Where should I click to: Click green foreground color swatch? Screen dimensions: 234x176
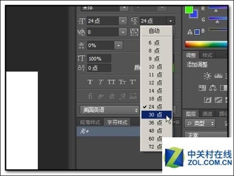pos(189,10)
